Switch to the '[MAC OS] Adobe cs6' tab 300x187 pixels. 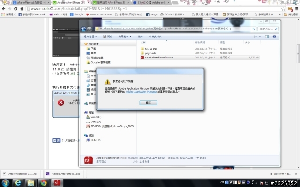pos(151,3)
